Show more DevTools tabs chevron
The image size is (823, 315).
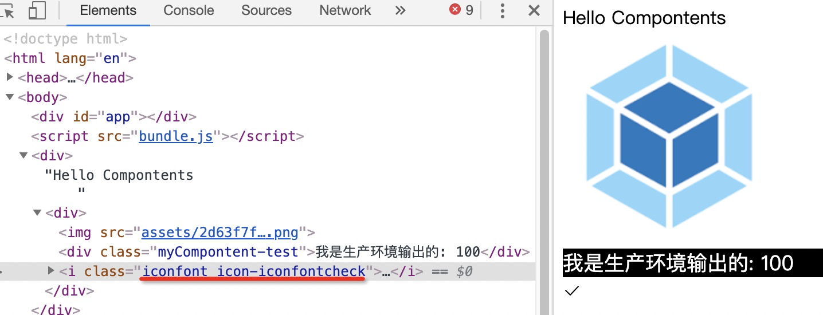click(x=401, y=10)
